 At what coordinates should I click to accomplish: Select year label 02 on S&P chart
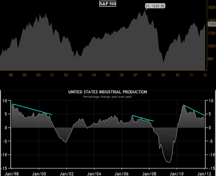click(66, 75)
